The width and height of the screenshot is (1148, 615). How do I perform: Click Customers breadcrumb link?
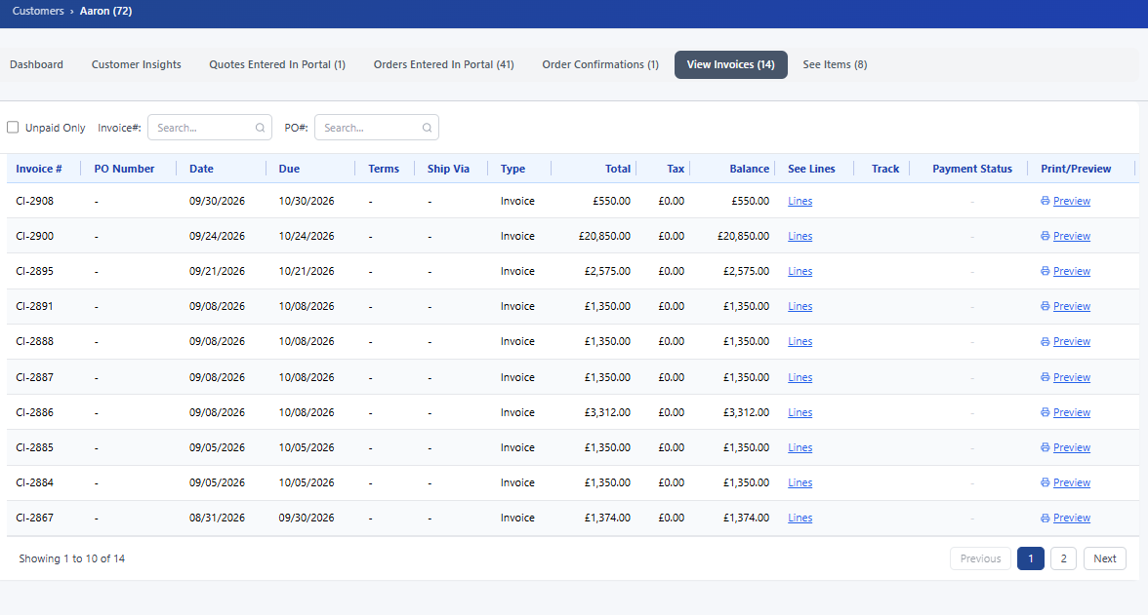38,11
